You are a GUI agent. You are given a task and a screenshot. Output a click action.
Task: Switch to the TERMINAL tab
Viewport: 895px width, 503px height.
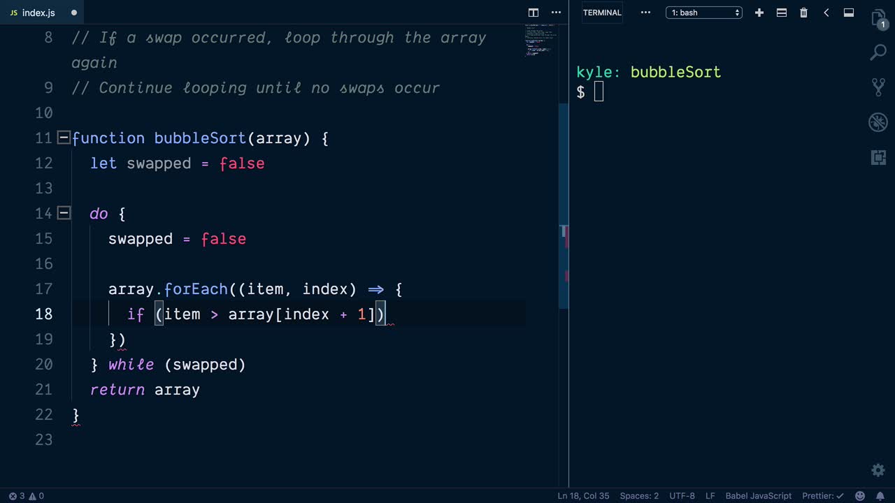[x=602, y=13]
